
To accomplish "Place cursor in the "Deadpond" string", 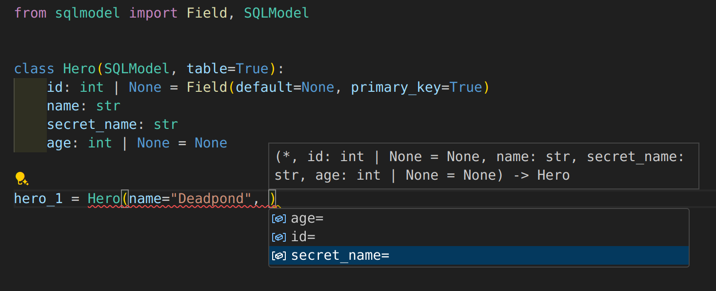I will [x=211, y=199].
